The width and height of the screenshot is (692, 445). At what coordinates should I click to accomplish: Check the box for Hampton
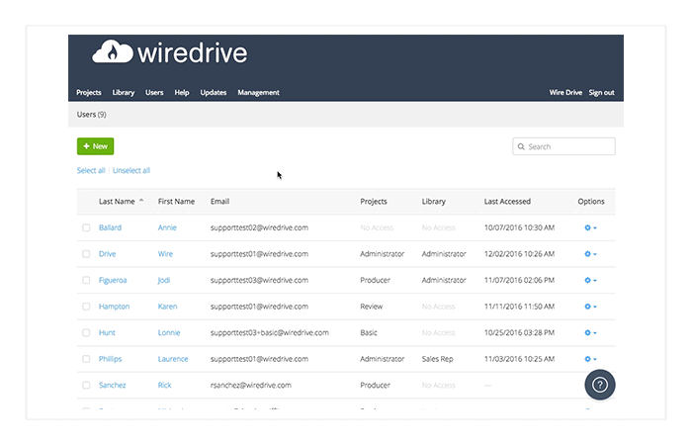click(86, 307)
